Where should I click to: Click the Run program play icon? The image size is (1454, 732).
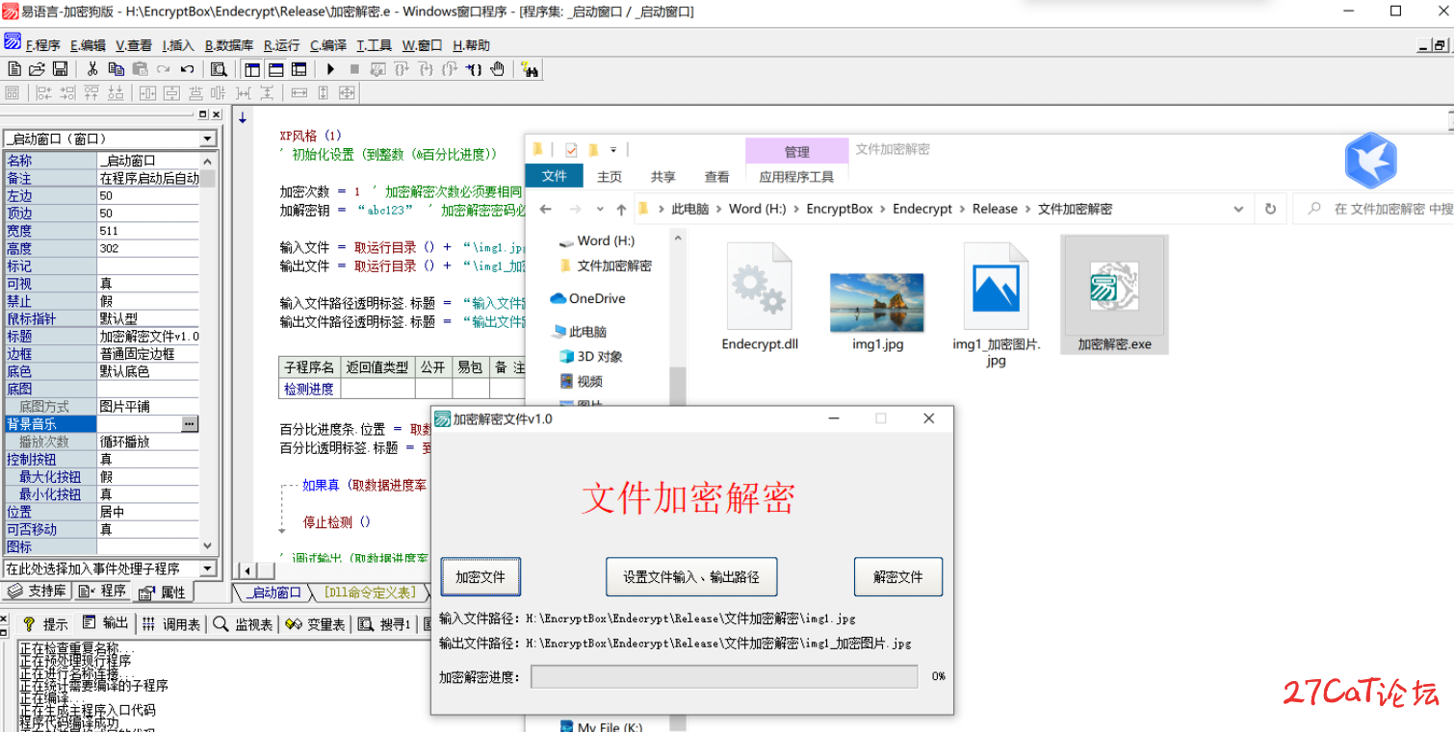330,69
